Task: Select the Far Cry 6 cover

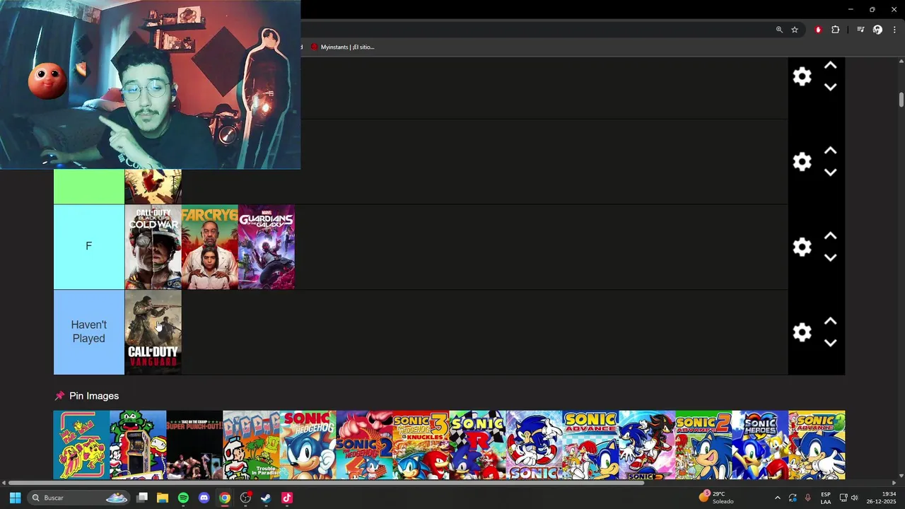Action: coord(209,247)
